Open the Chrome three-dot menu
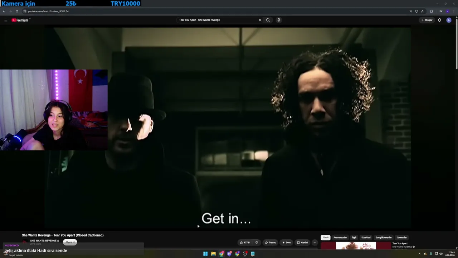Screen dimensions: 458x258 click(454, 11)
